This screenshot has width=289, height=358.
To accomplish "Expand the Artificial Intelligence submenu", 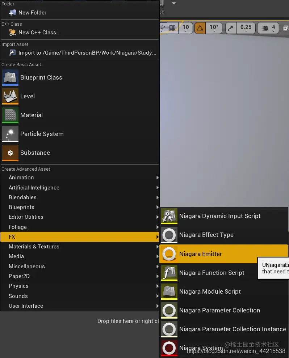I will click(80, 188).
